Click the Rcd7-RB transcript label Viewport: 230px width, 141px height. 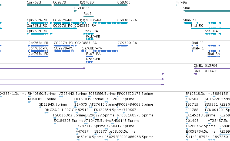pyautogui.click(x=93, y=36)
